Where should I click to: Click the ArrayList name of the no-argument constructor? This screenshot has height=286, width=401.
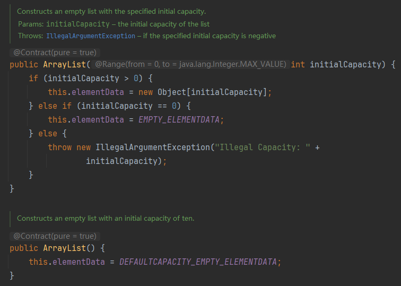[65, 248]
